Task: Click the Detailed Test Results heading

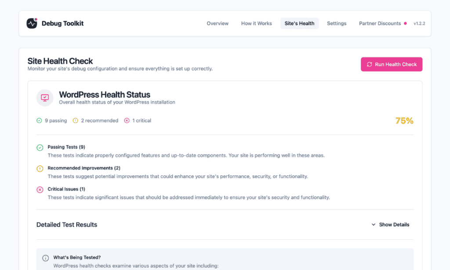Action: coord(67,225)
